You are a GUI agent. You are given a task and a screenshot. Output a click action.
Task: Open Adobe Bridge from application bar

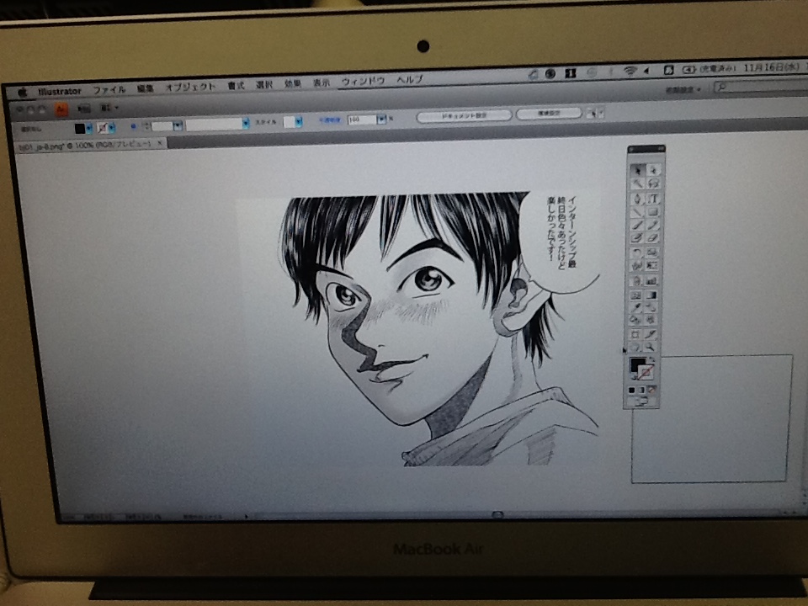pos(83,109)
